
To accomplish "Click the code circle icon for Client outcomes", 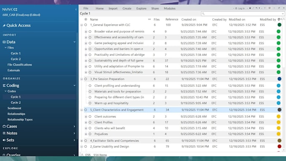I will pyautogui.click(x=90, y=116).
